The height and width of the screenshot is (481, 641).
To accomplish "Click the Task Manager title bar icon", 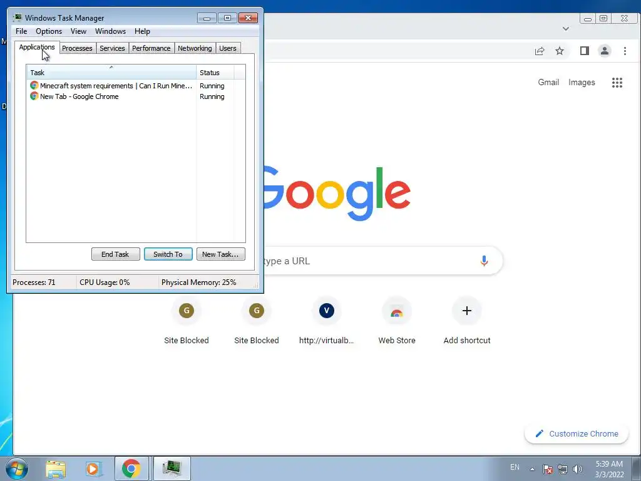I will (17, 18).
